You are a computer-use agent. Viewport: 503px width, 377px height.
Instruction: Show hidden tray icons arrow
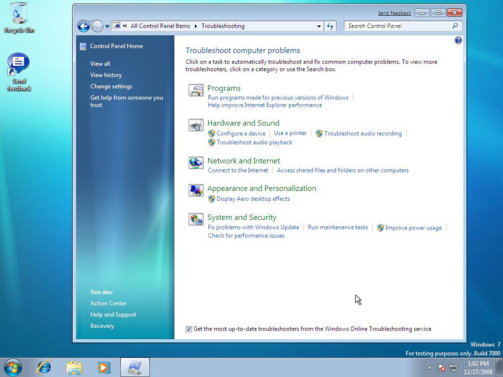pos(430,368)
